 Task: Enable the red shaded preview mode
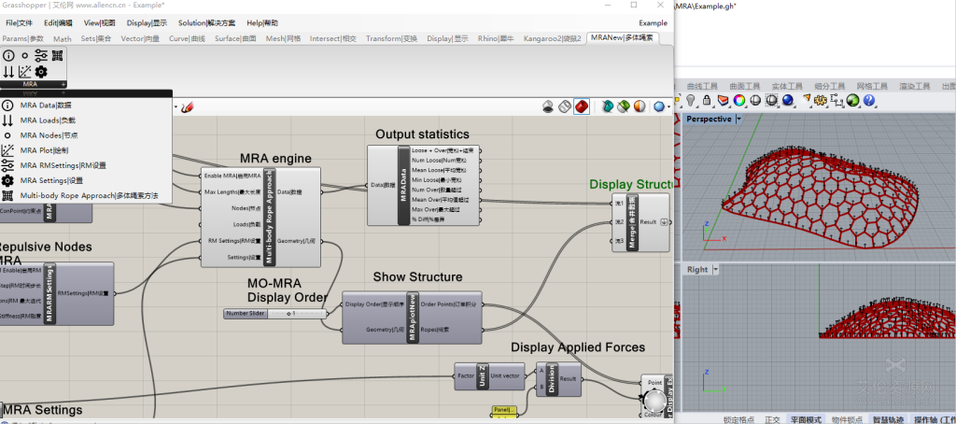[x=582, y=106]
